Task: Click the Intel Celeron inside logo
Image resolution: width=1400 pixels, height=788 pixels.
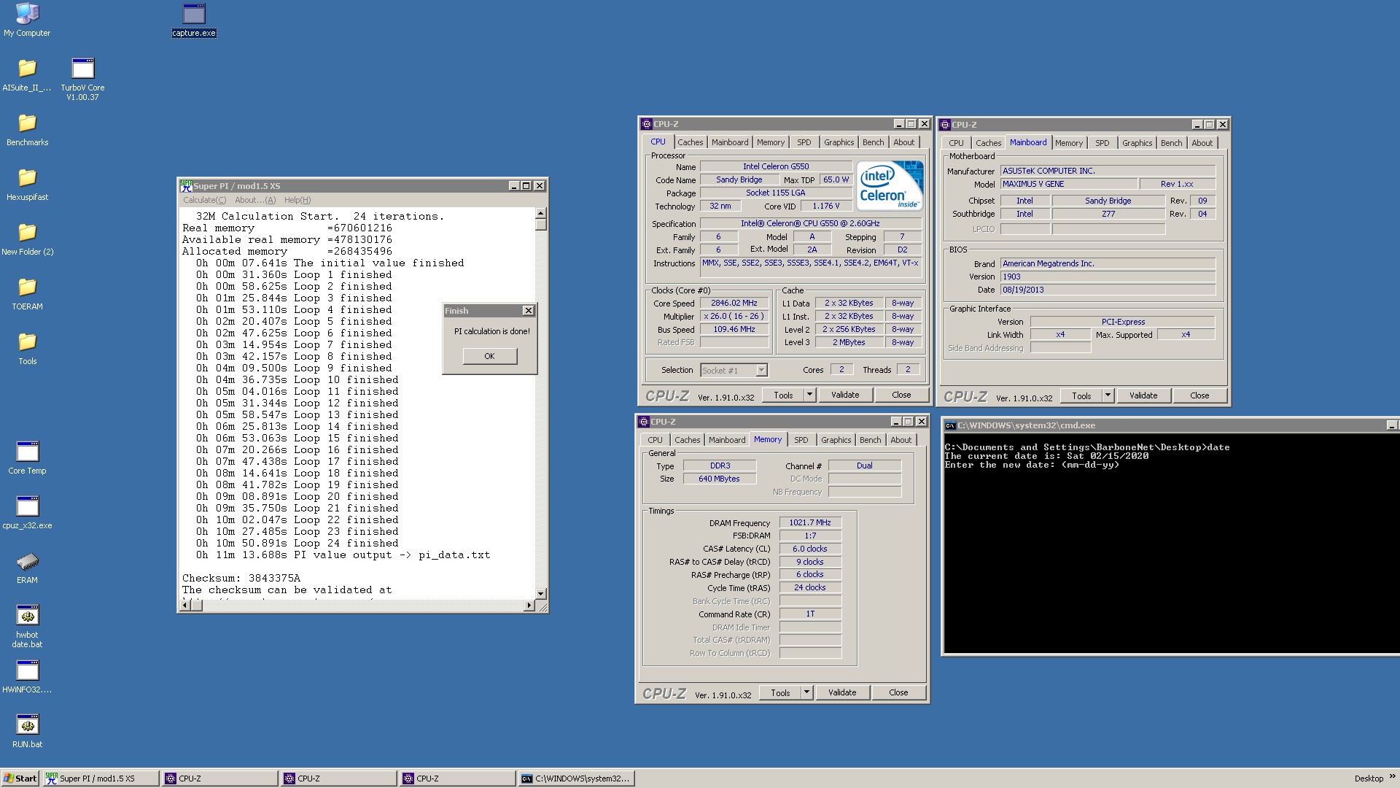Action: 889,186
